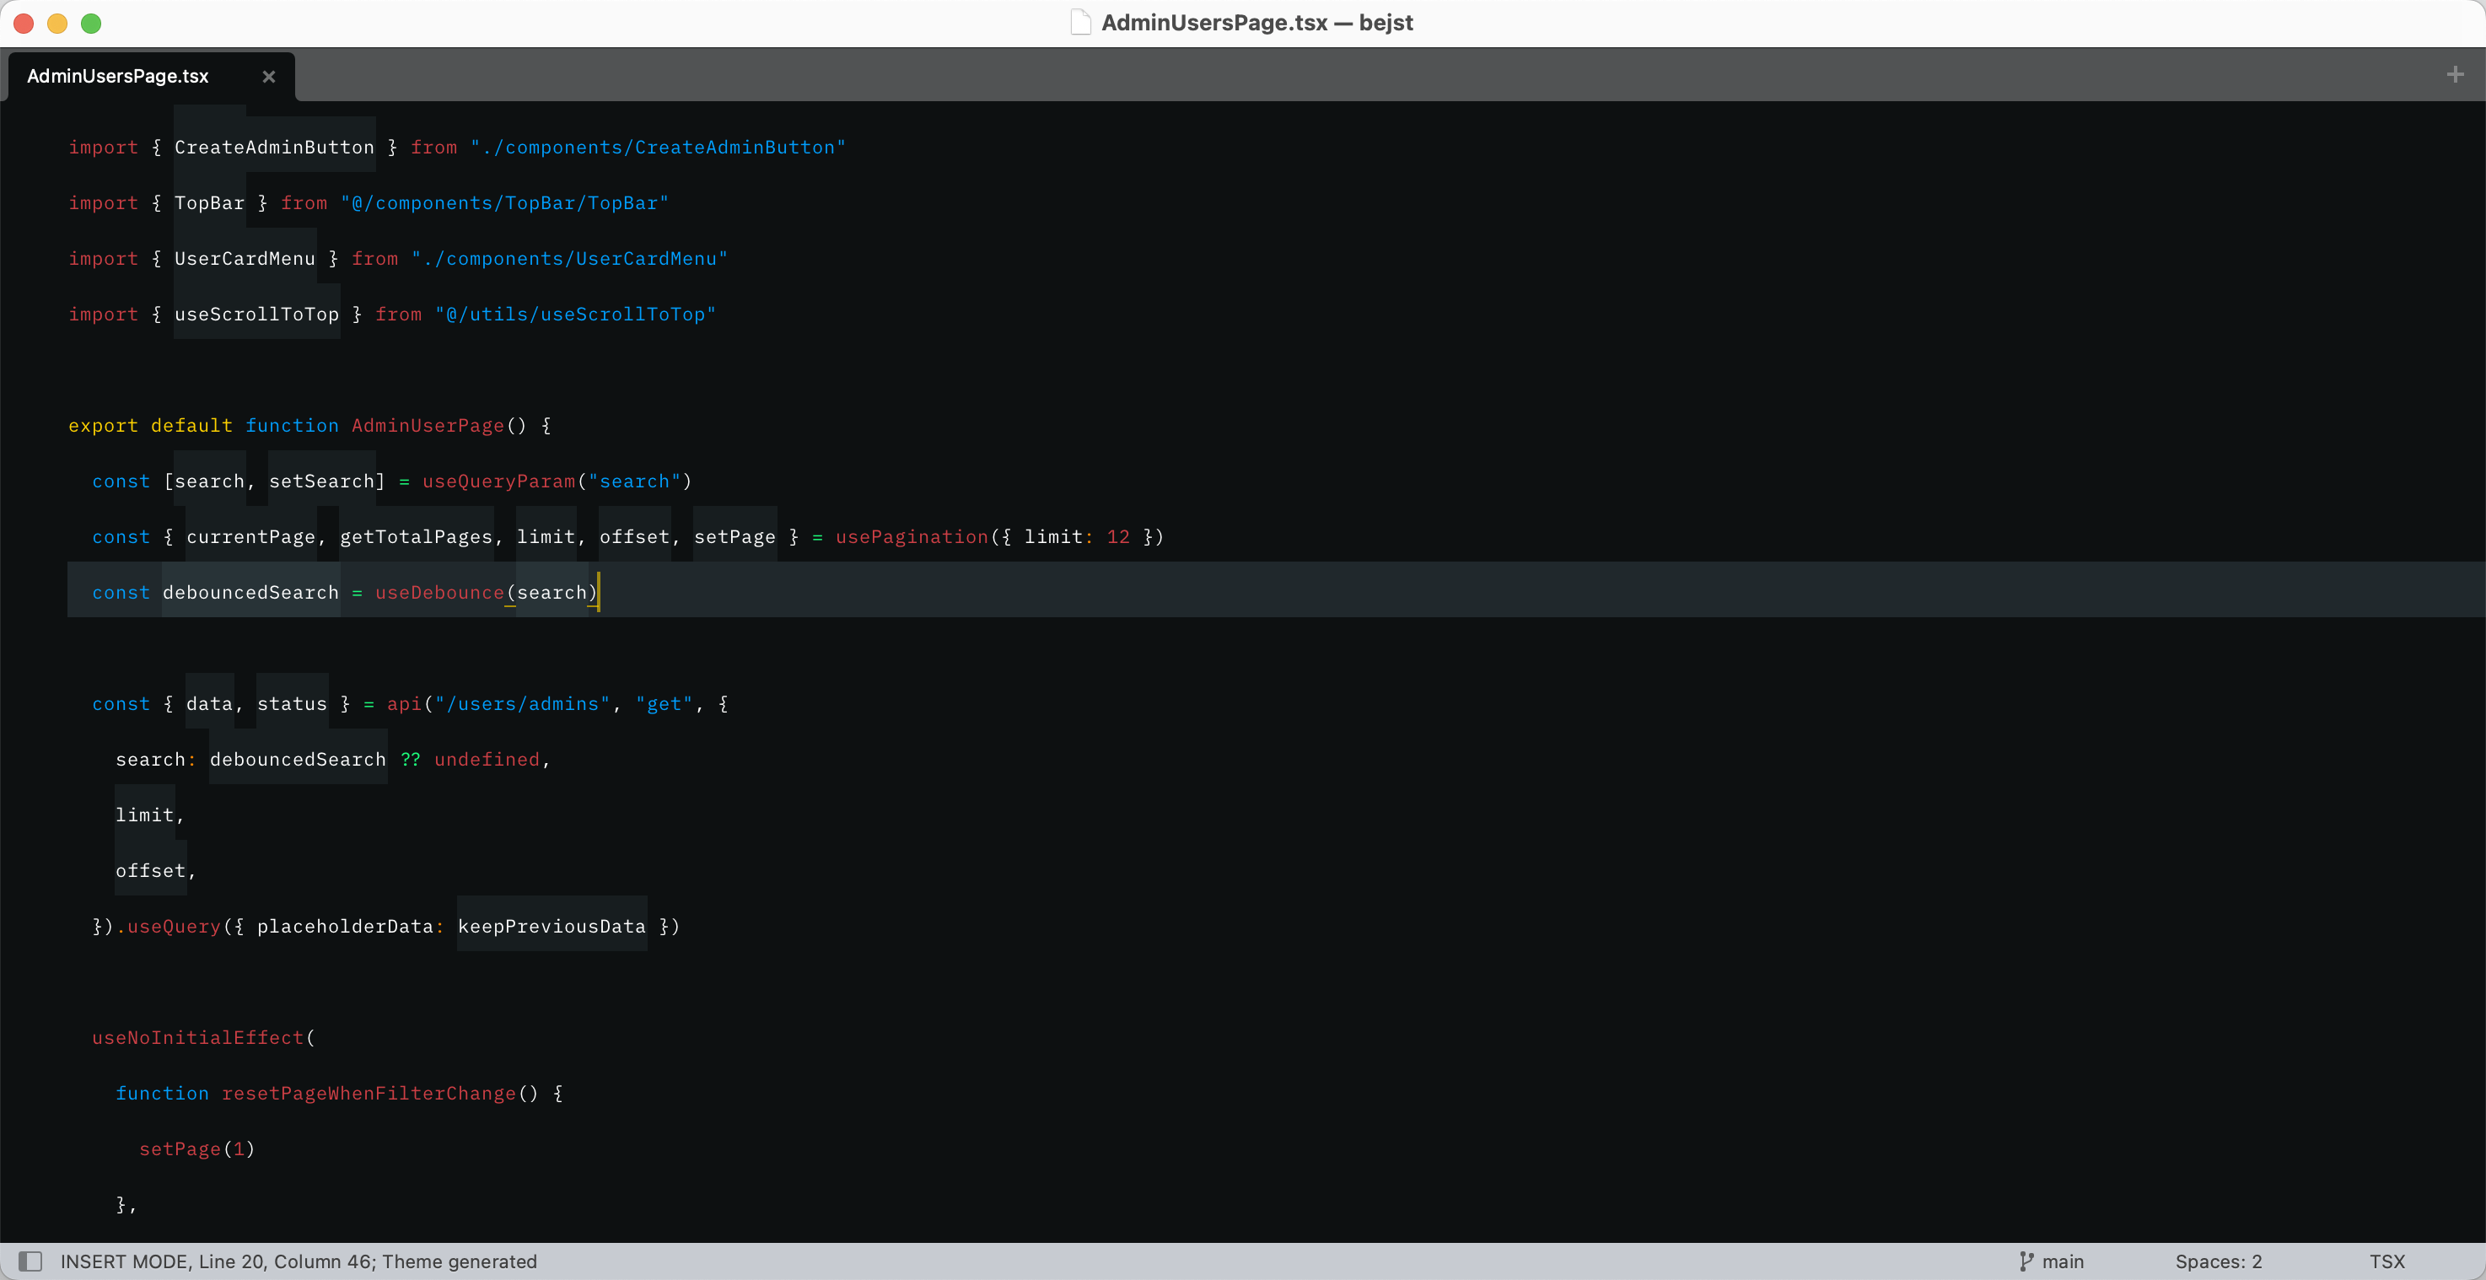Click the keepPreviousData identifier
Screen dimensions: 2486x1280
coord(552,926)
